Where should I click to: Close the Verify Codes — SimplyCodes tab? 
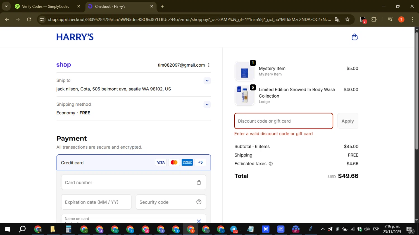78,6
